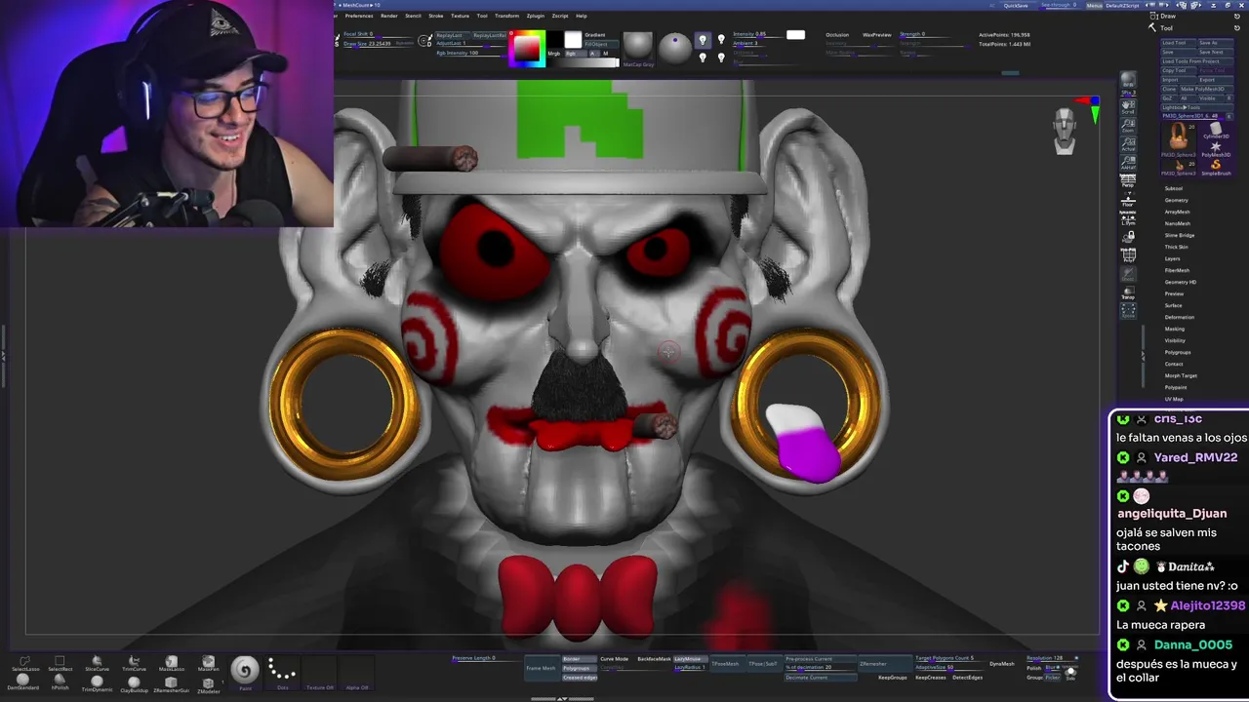Set view to Actual size
This screenshot has height=702, width=1249.
pos(1128,142)
